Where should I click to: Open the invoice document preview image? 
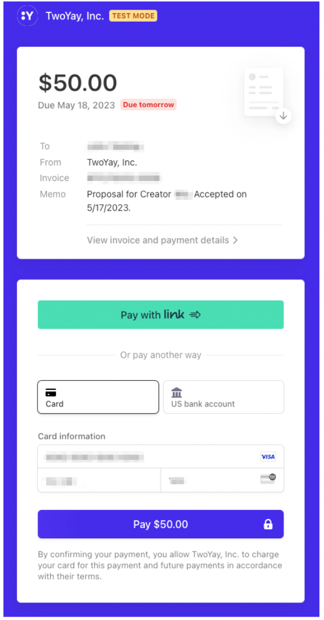pos(264,92)
